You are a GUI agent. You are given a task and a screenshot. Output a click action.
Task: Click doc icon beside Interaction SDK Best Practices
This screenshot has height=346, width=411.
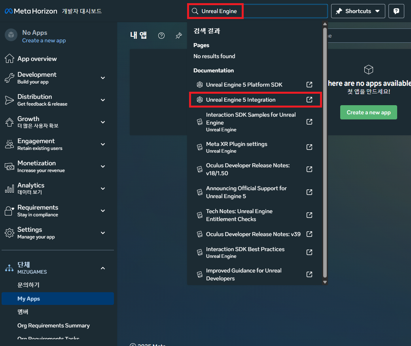coord(200,252)
